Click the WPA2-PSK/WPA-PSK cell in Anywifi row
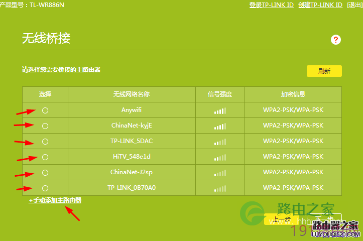This screenshot has height=241, width=363. 293,110
